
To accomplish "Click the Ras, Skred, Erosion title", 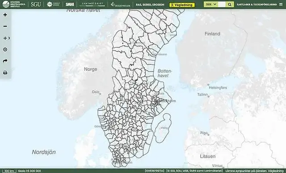I will click(x=150, y=5).
